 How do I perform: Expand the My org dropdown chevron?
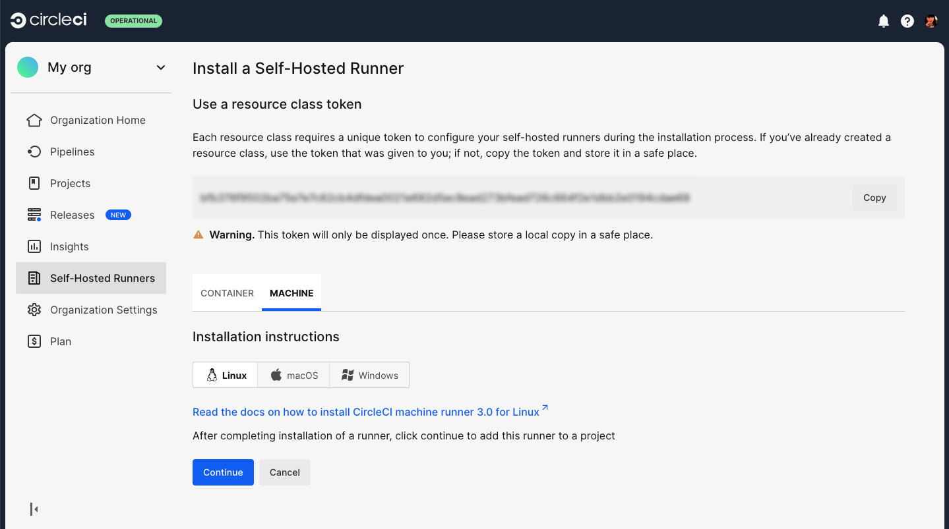tap(161, 67)
